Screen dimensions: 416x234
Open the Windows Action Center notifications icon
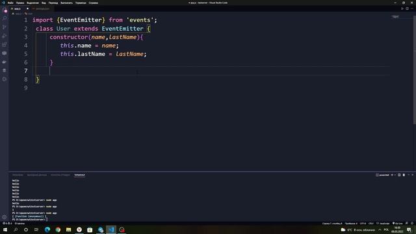(409, 229)
